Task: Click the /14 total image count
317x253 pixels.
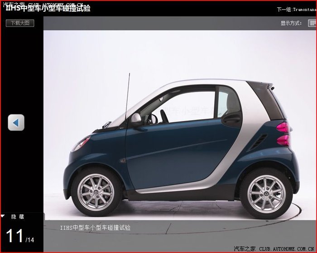Action: [x=29, y=239]
